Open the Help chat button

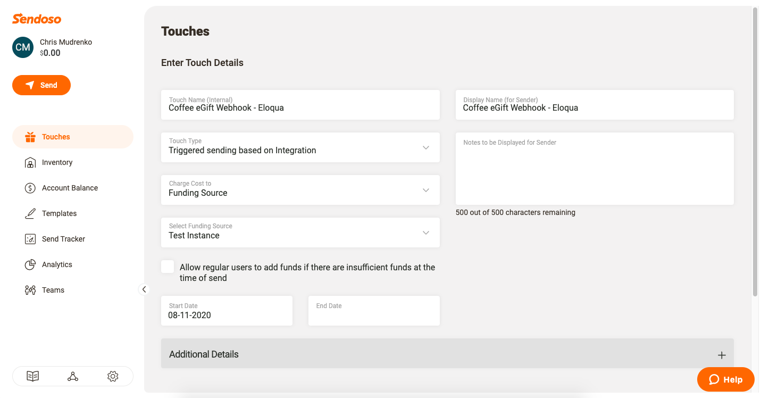tap(725, 379)
